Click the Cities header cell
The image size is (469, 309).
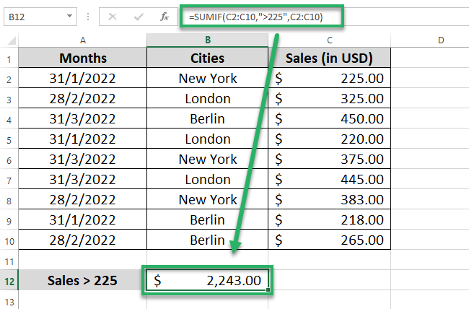[x=208, y=58]
